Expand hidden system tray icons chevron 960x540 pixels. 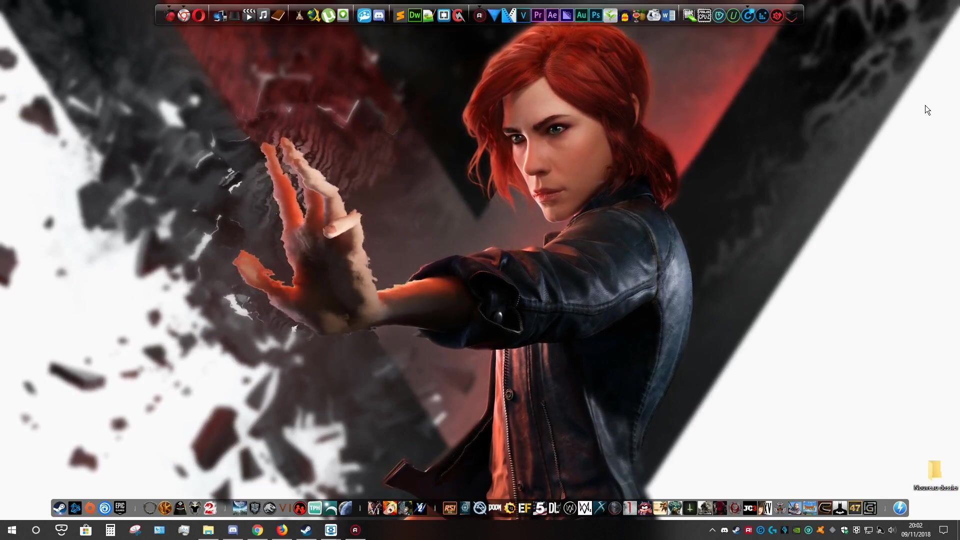click(x=712, y=530)
